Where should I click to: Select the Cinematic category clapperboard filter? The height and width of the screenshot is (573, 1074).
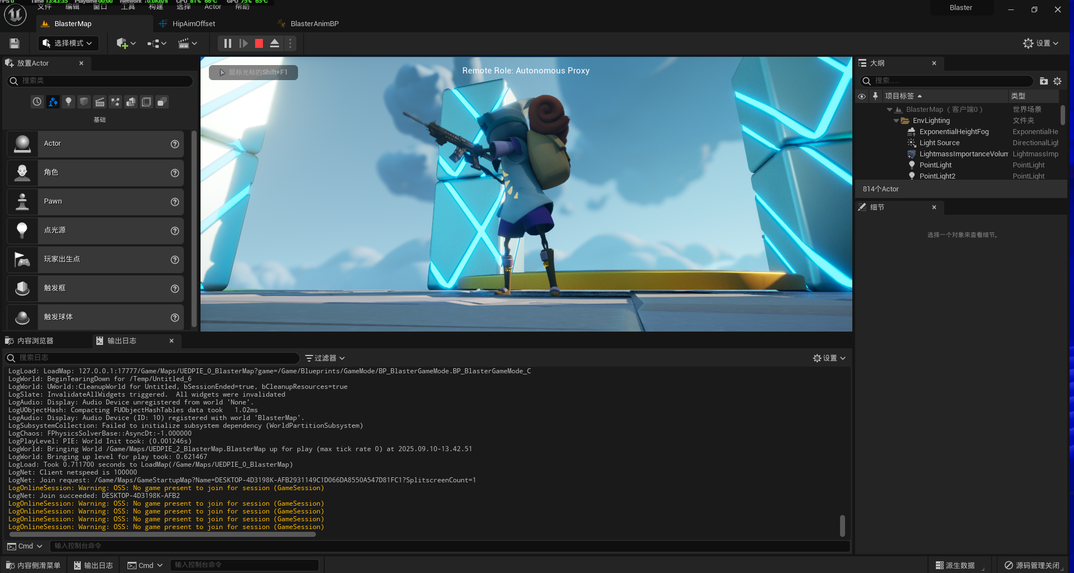[100, 102]
